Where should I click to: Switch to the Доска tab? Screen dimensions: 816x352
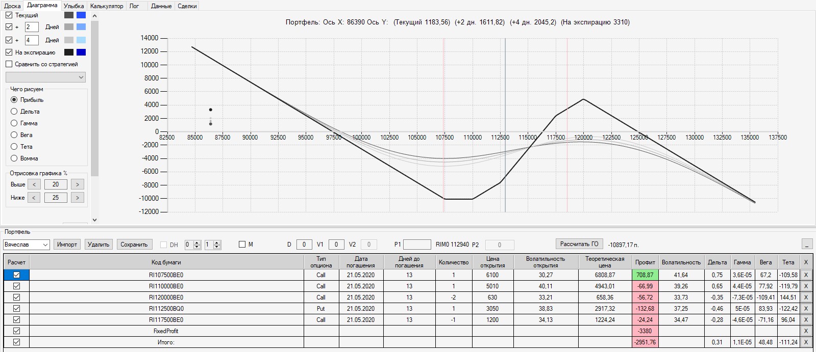[12, 6]
